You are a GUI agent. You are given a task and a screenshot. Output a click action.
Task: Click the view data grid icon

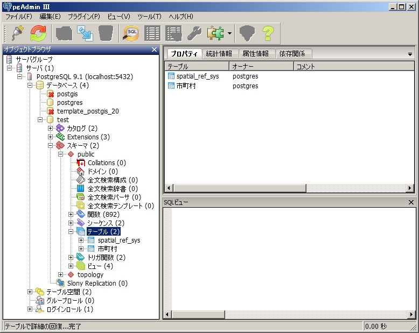(x=152, y=33)
